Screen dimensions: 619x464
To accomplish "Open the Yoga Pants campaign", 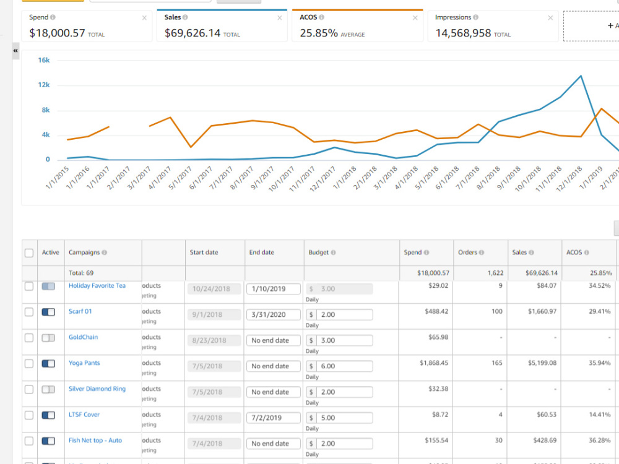I will [84, 363].
